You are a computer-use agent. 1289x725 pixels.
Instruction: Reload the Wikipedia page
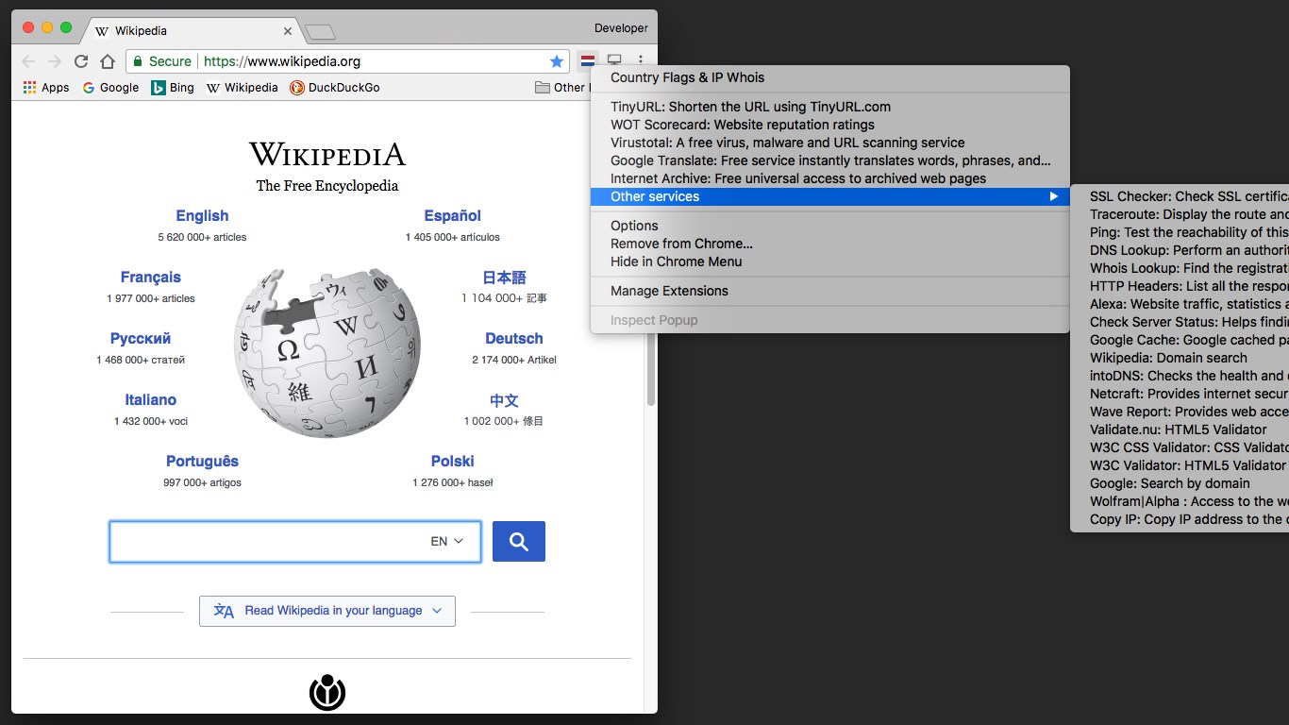(81, 61)
